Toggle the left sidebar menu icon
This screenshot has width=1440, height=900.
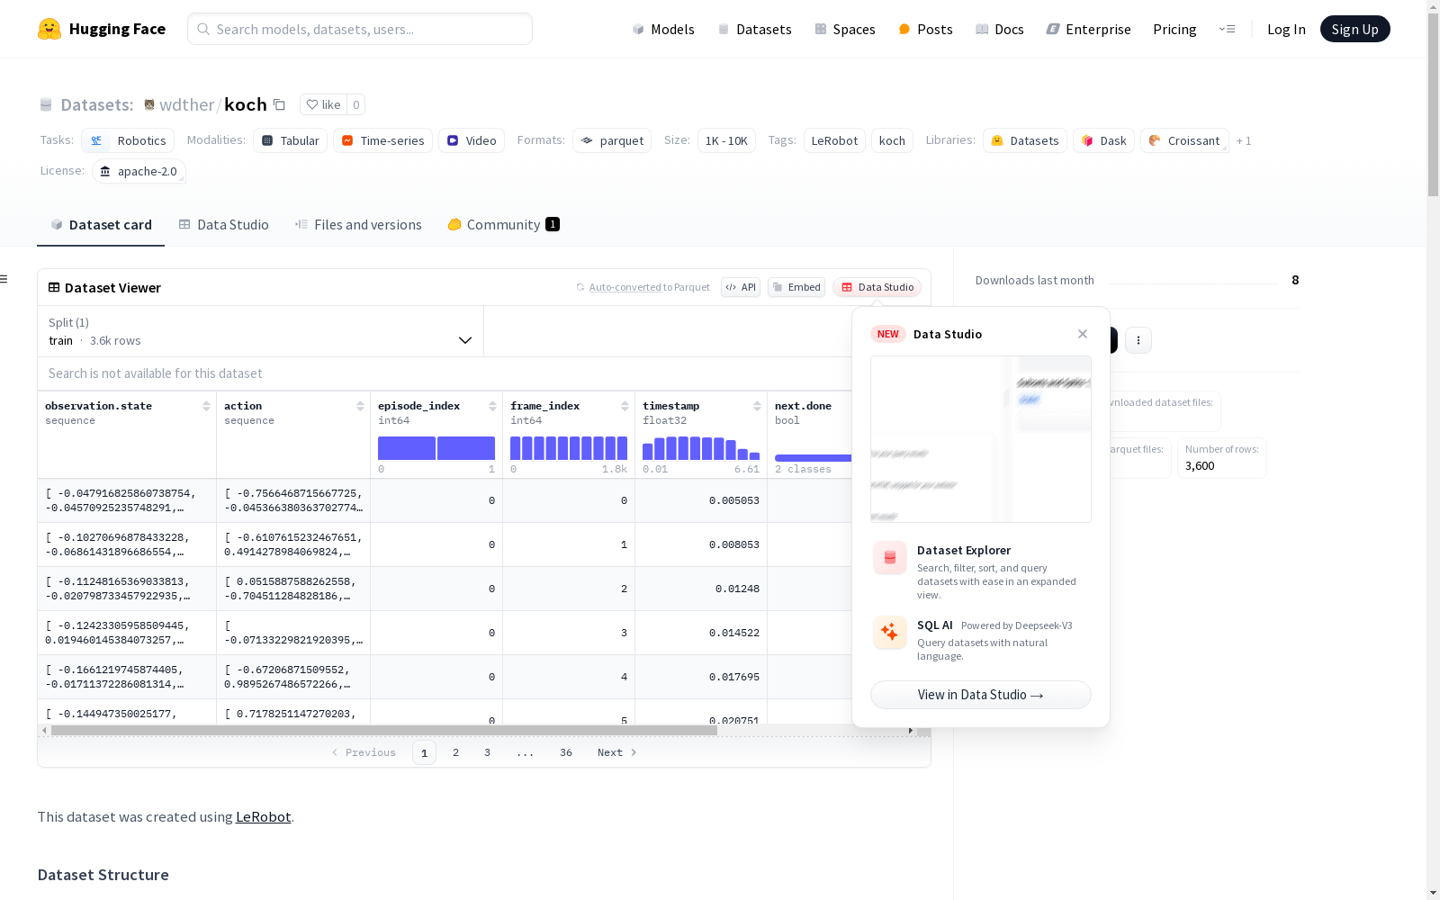point(4,279)
